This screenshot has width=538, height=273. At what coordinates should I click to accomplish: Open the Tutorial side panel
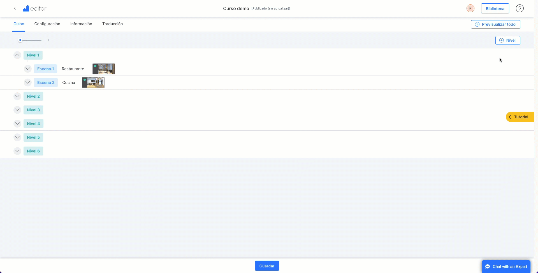coord(520,117)
